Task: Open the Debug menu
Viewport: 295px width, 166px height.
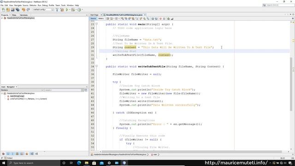Action: click(45, 5)
